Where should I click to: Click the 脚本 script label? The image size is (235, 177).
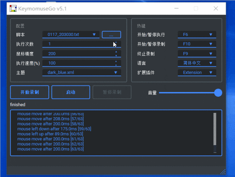point(21,35)
